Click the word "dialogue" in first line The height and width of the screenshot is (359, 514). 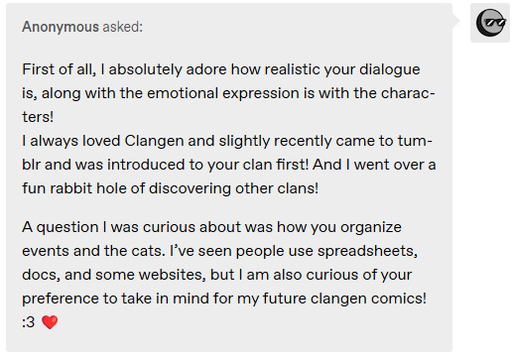point(390,69)
